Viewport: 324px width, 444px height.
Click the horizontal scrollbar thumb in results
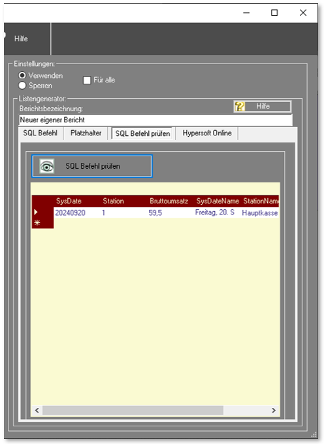point(133,410)
